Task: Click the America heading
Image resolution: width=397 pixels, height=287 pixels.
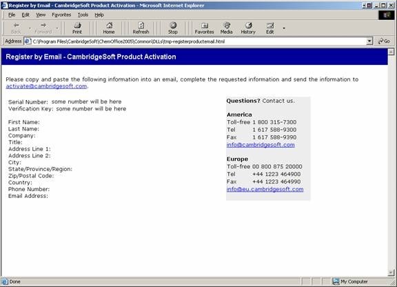Action: [239, 115]
